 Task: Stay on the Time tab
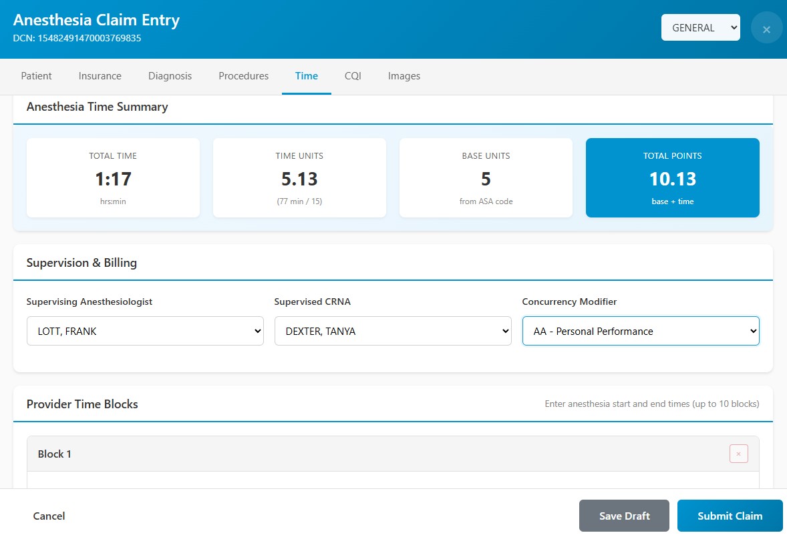(306, 76)
